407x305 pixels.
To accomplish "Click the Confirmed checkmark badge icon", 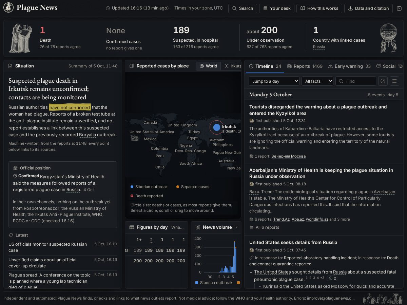I will (15, 176).
